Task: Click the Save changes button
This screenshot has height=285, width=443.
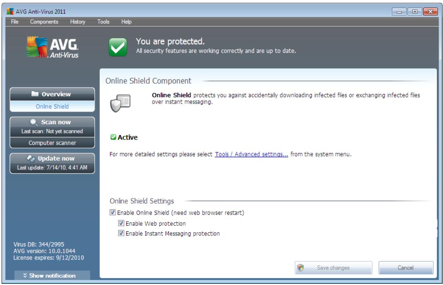Action: click(333, 268)
